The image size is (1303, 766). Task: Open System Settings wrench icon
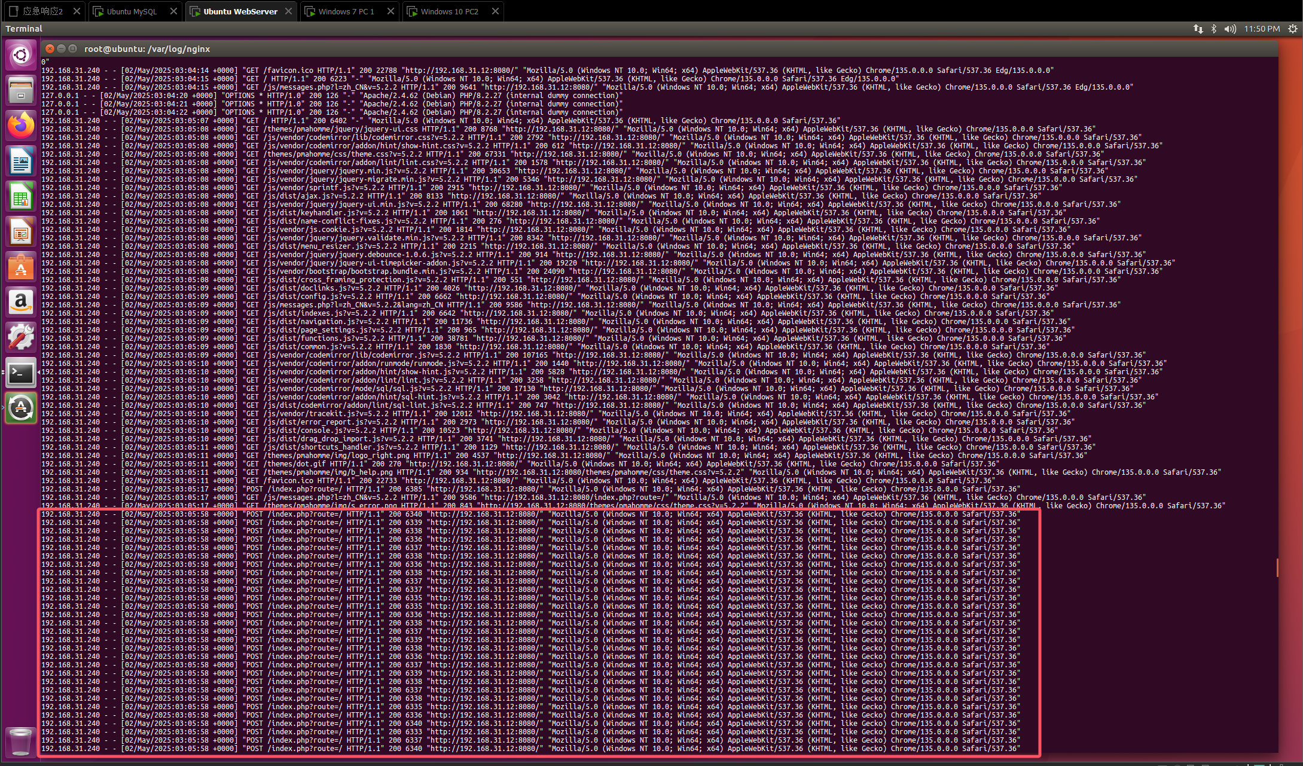[21, 337]
